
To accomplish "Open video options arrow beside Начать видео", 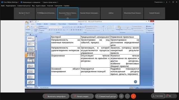I will click(x=93, y=96).
